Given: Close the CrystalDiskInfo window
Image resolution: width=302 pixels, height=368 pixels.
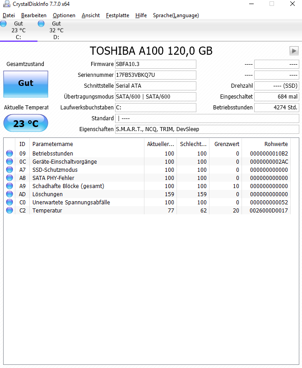Looking at the screenshot, I should (293, 4).
